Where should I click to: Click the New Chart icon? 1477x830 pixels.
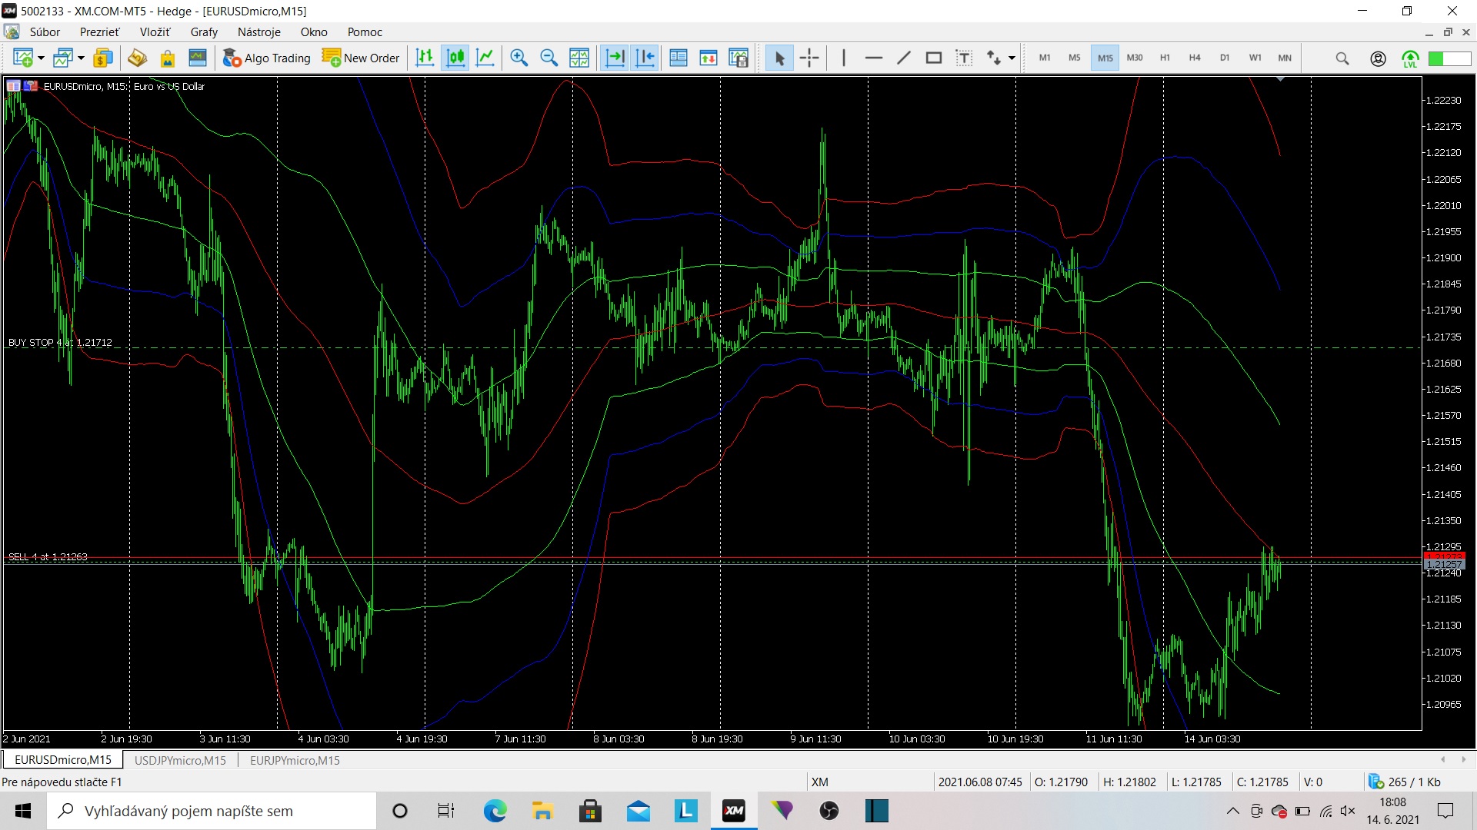[22, 58]
